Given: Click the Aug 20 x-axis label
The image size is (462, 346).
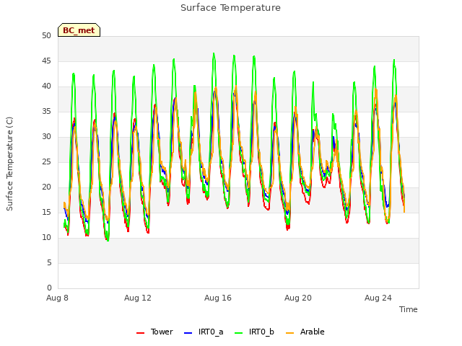Looking at the screenshot, I should (298, 298).
